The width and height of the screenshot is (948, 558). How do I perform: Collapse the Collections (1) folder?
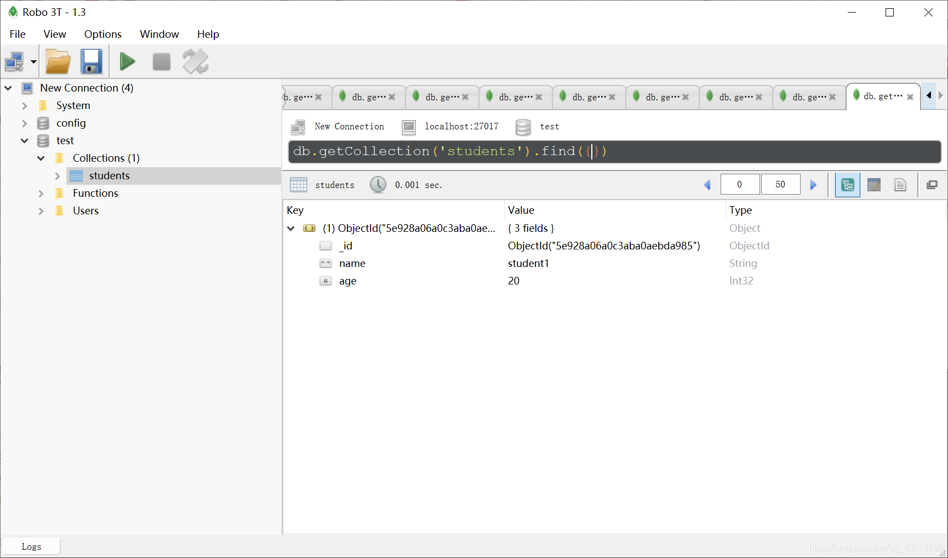tap(41, 158)
